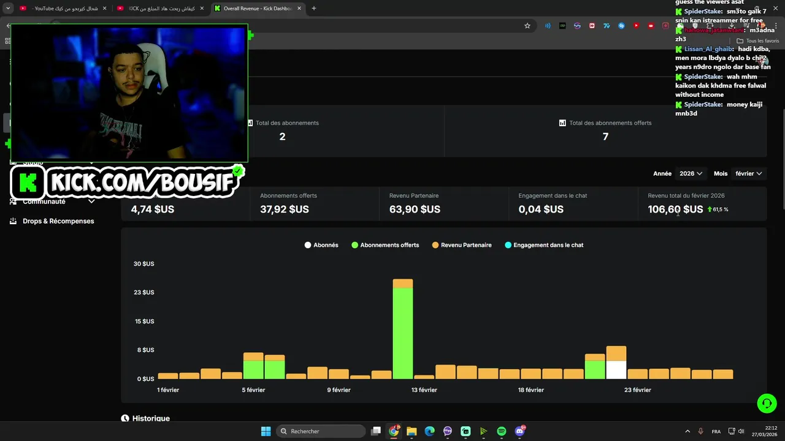Image resolution: width=785 pixels, height=441 pixels.
Task: Close the Overall Revenue tab
Action: click(298, 9)
